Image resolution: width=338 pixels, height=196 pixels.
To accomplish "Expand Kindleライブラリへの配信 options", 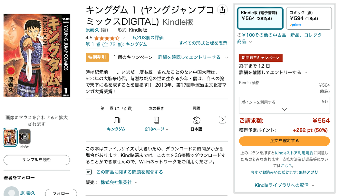I will coord(284,185).
